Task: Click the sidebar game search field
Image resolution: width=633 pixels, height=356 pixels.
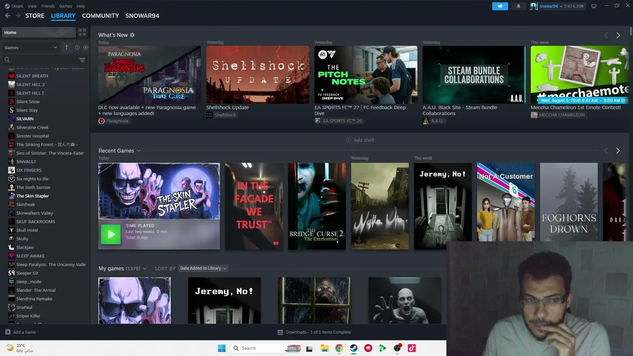Action: click(x=41, y=60)
